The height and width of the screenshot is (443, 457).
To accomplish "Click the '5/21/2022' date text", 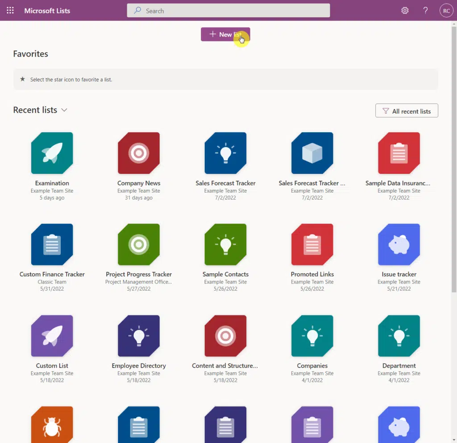I will click(399, 289).
